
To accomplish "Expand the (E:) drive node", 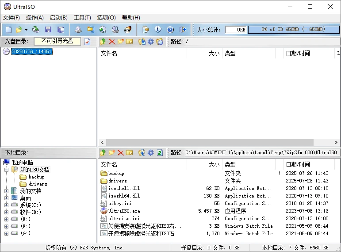I will coord(6,219).
